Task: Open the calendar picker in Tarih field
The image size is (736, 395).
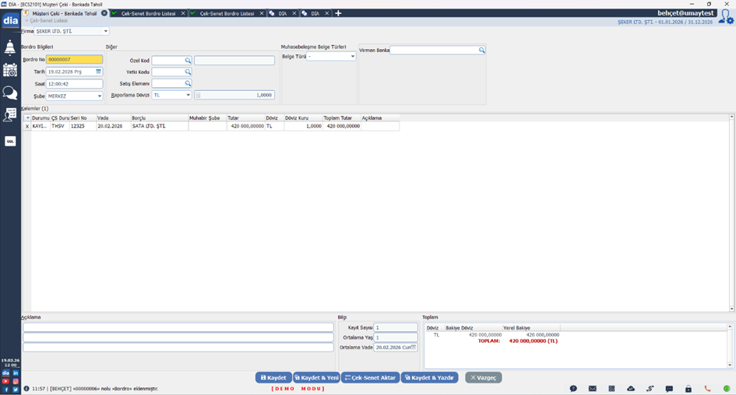Action: [99, 72]
